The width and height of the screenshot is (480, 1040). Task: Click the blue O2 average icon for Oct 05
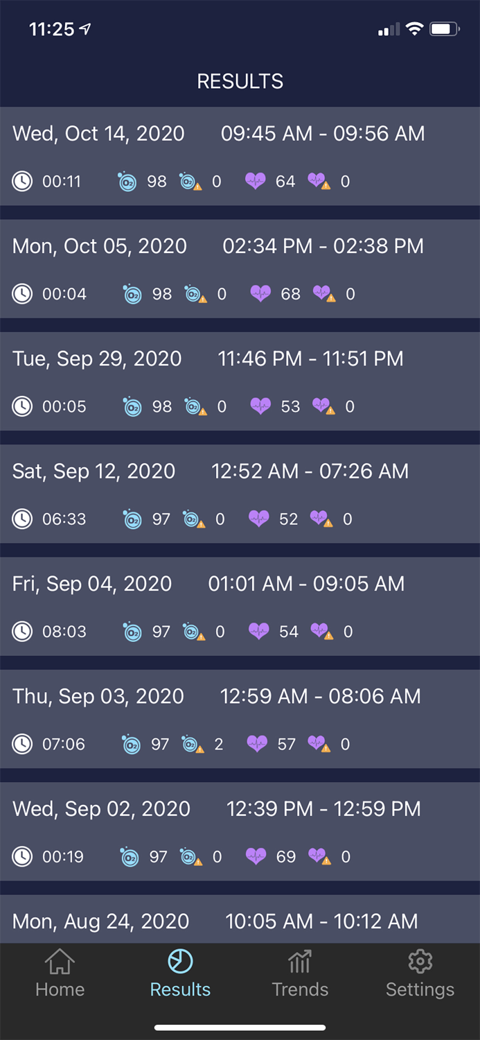pyautogui.click(x=130, y=293)
